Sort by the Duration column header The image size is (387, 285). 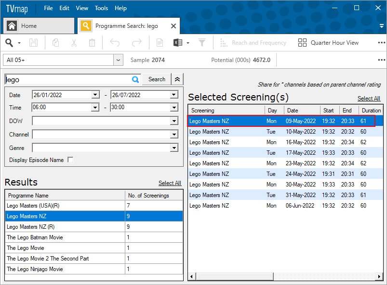click(371, 111)
